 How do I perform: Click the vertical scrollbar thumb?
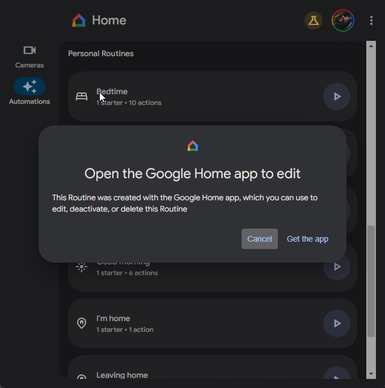tap(371, 281)
